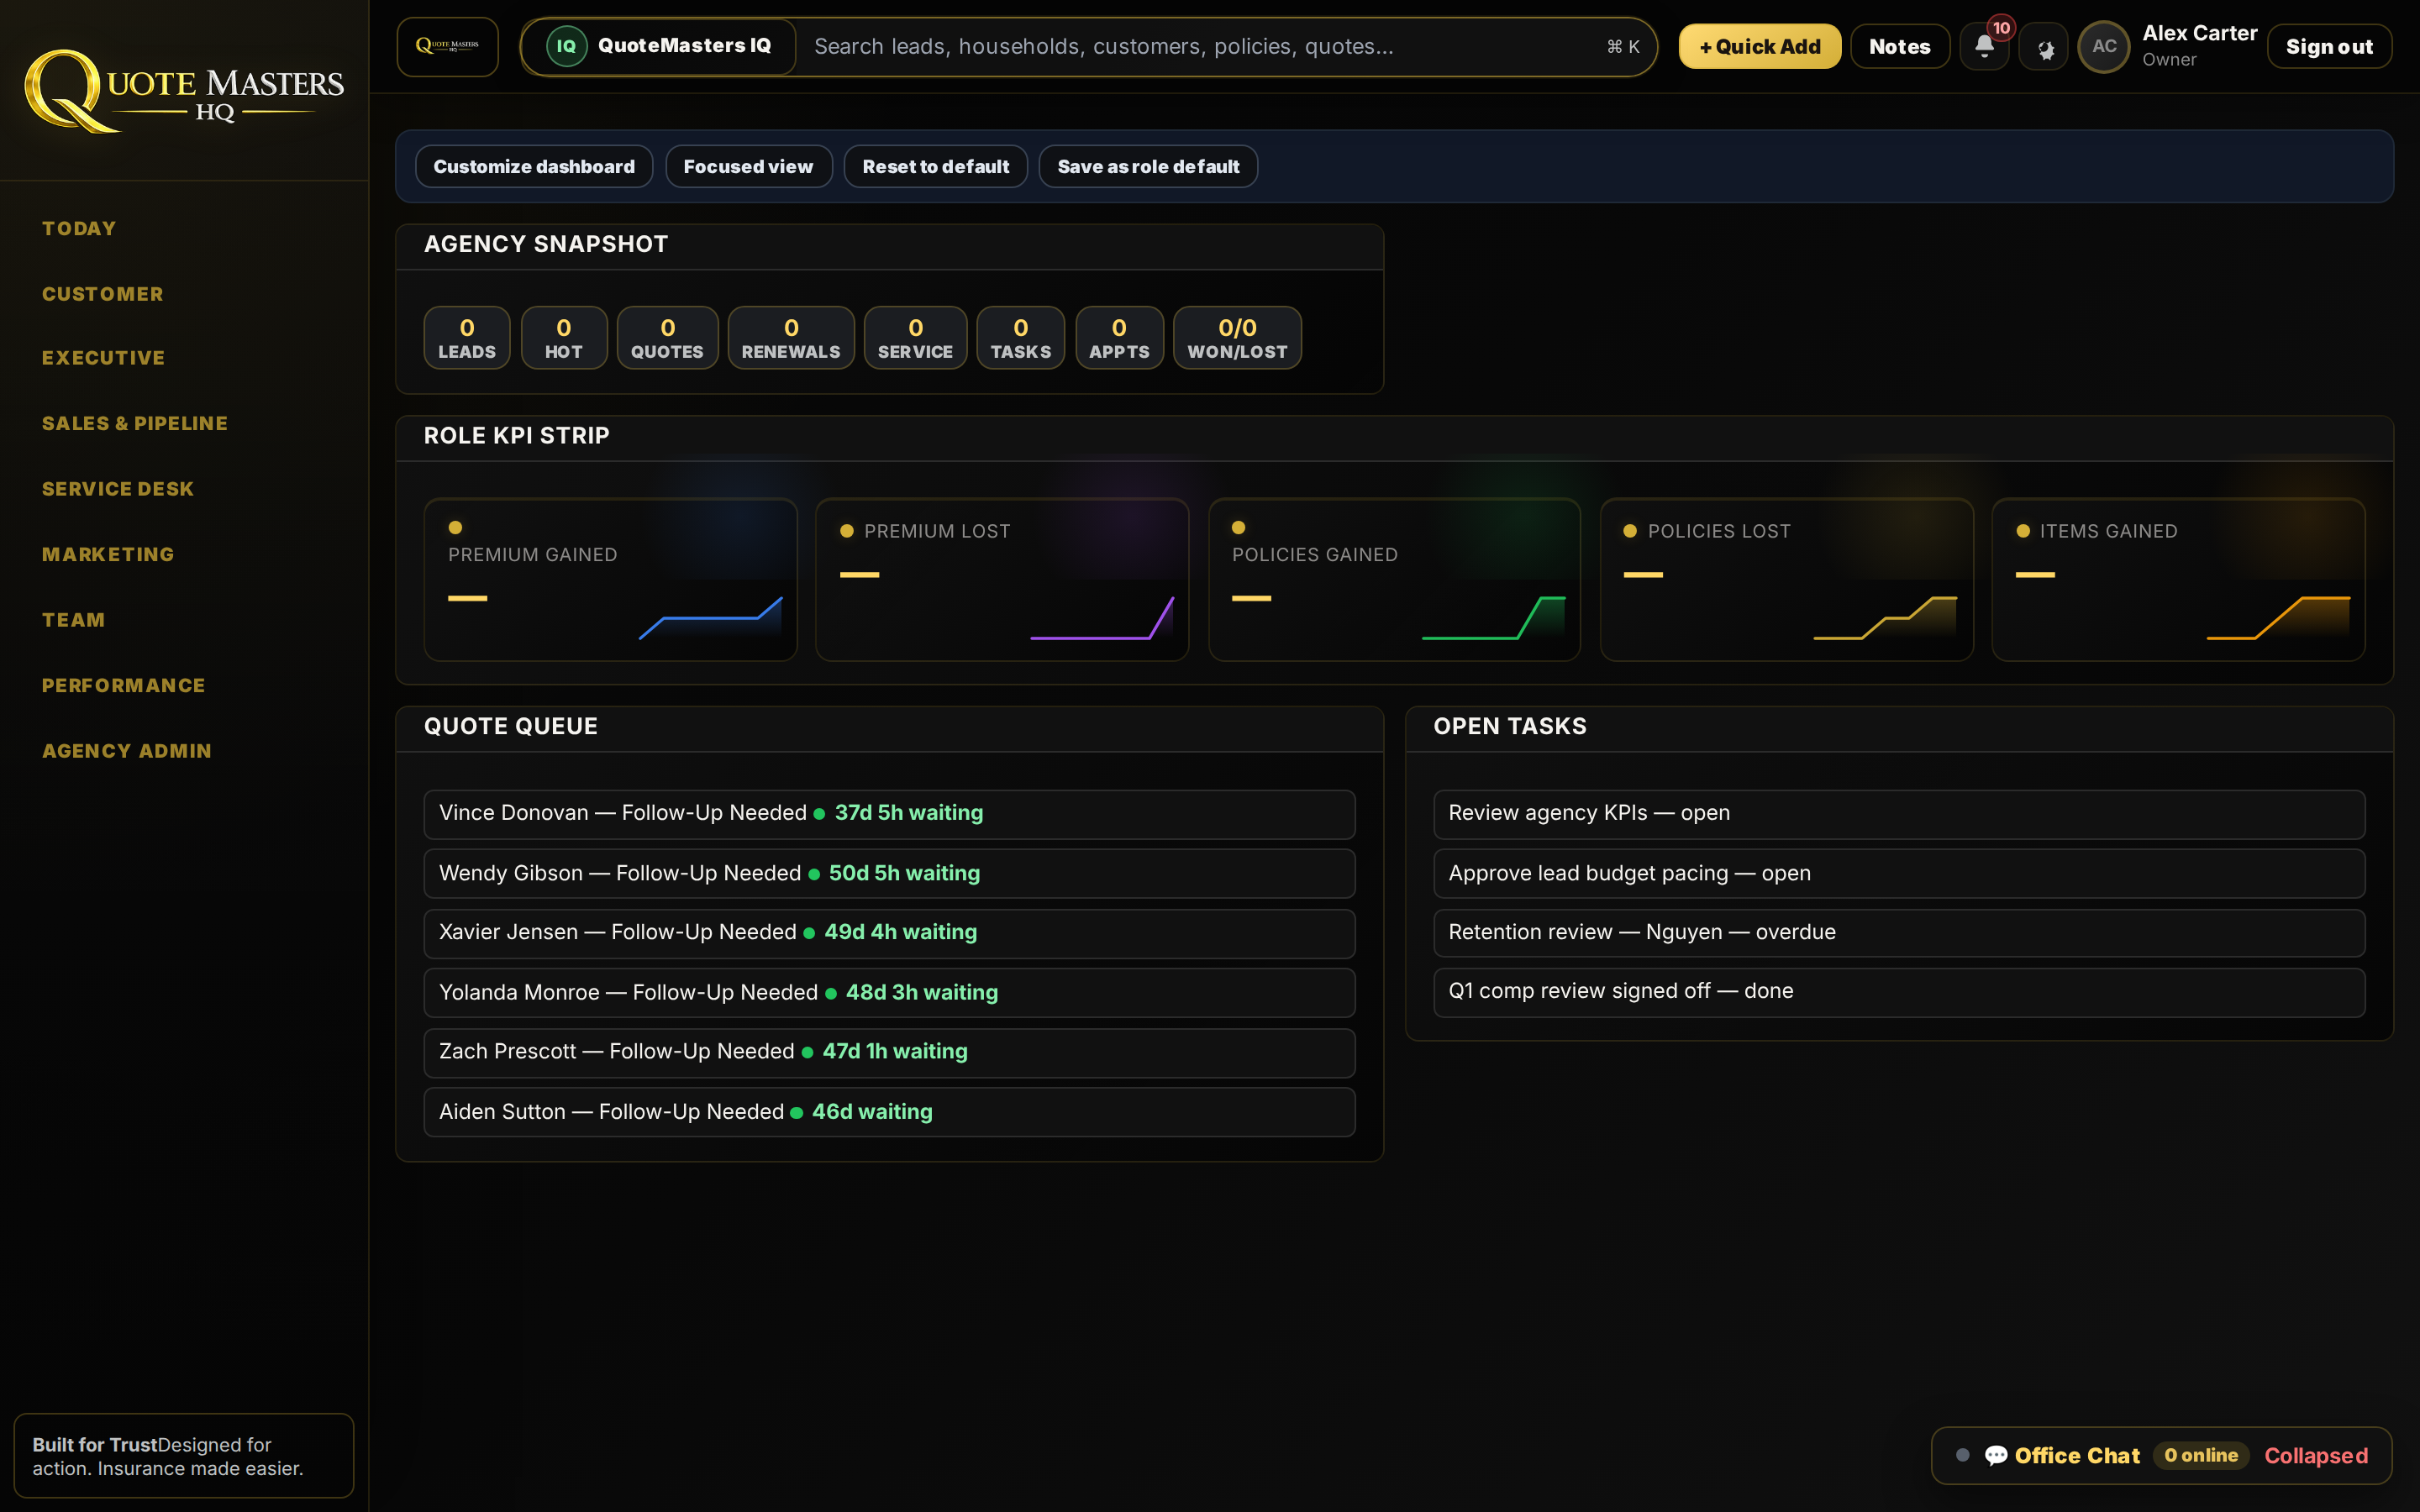
Task: Click the Tasks snapshot tile
Action: point(1020,338)
